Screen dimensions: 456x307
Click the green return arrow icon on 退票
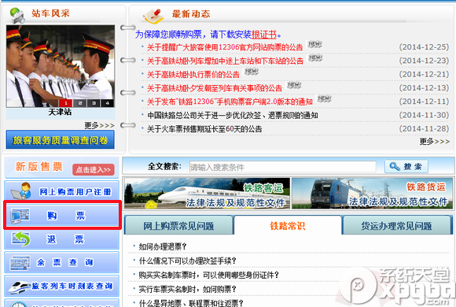point(20,239)
